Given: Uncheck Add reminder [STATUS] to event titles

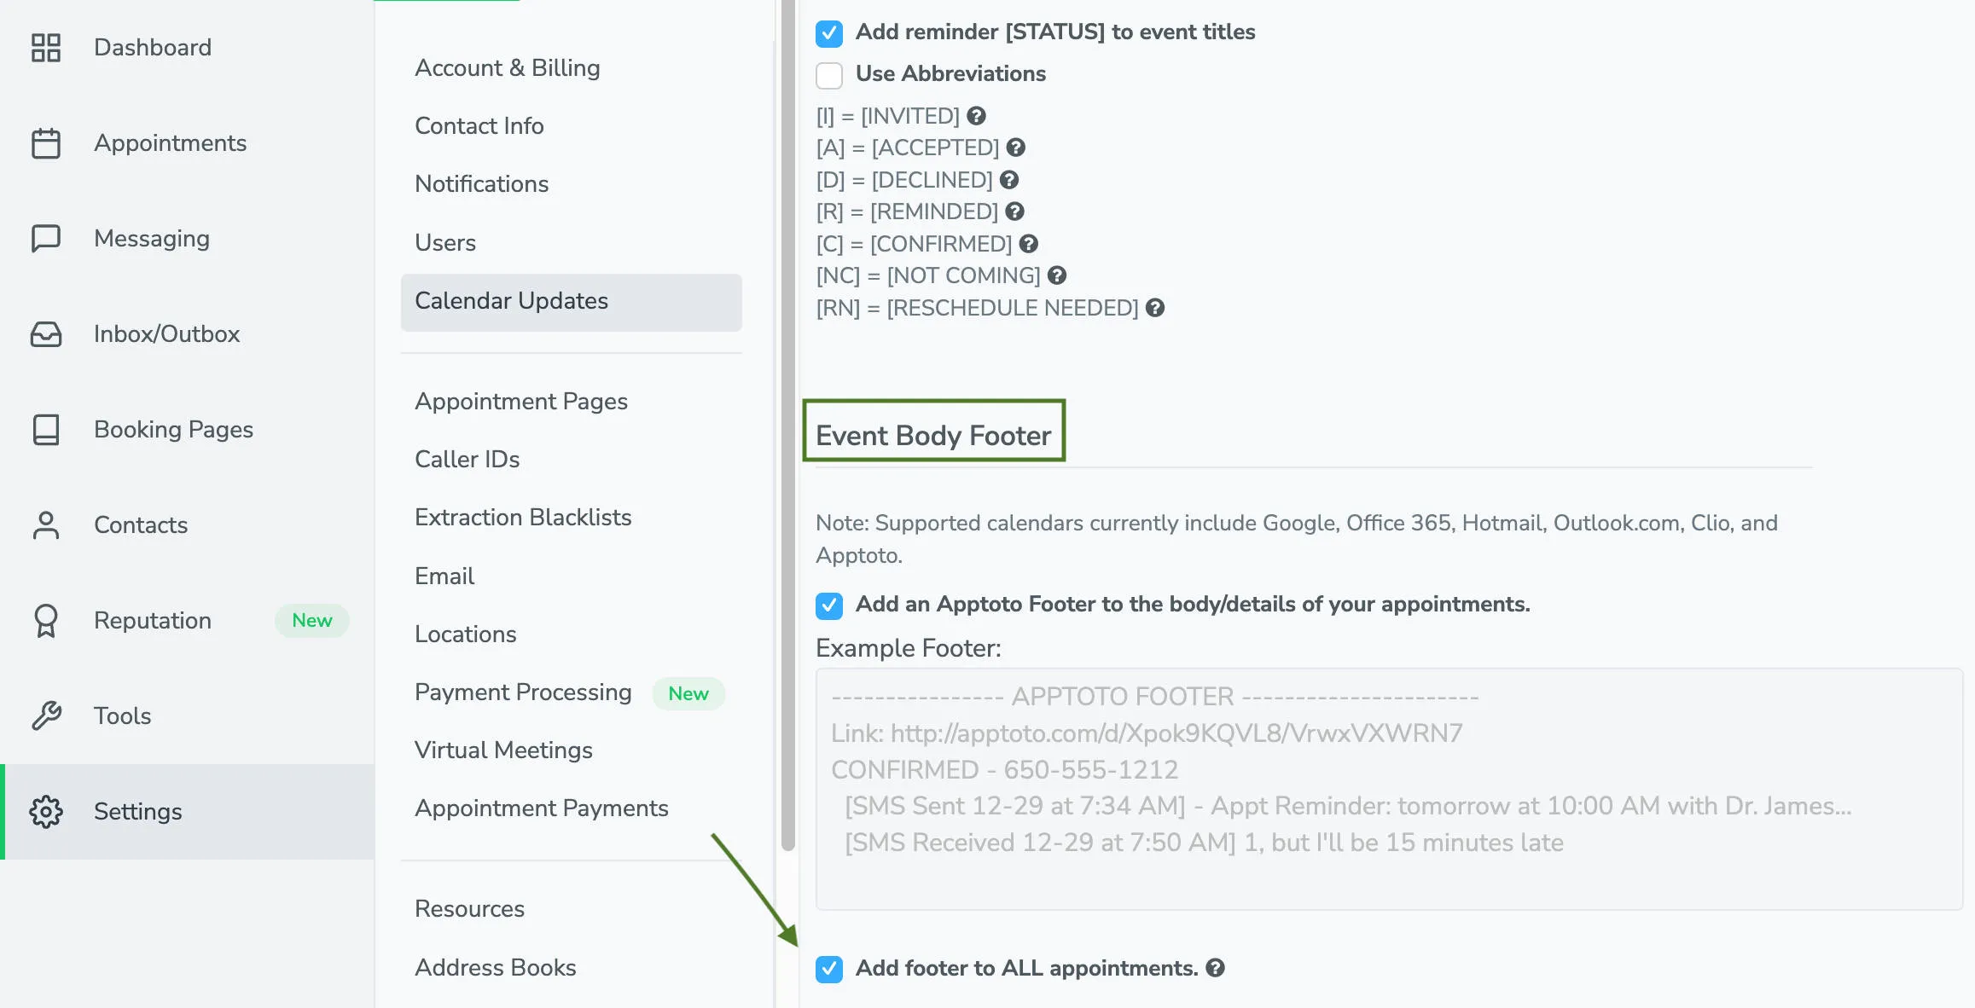Looking at the screenshot, I should click(x=829, y=33).
